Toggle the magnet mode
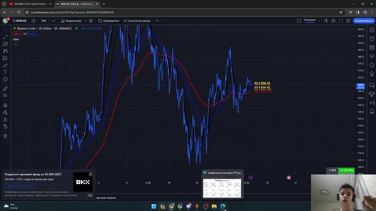Screen dimensions: 376x211 (5, 105)
